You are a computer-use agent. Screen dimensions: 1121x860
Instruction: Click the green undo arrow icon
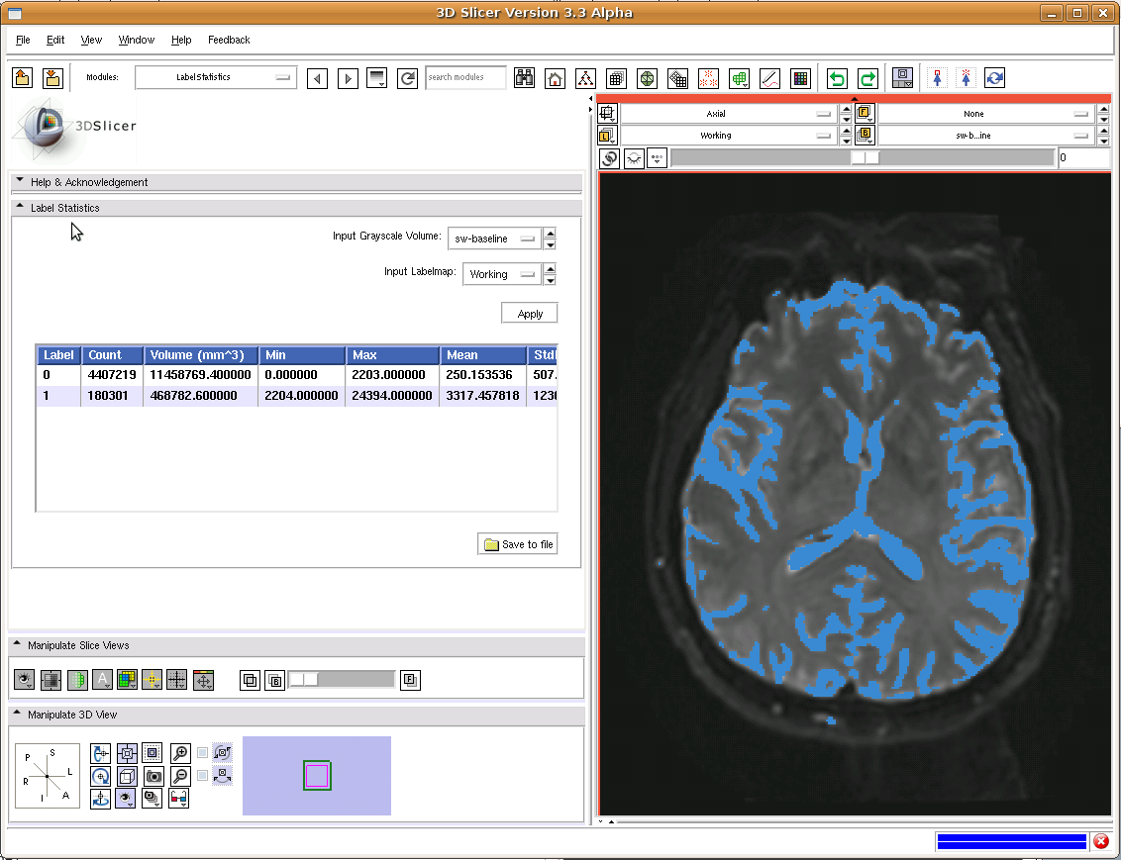click(838, 78)
